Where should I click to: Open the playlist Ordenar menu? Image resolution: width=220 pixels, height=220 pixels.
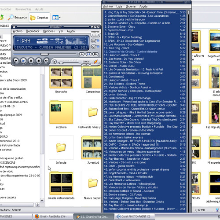click(131, 7)
